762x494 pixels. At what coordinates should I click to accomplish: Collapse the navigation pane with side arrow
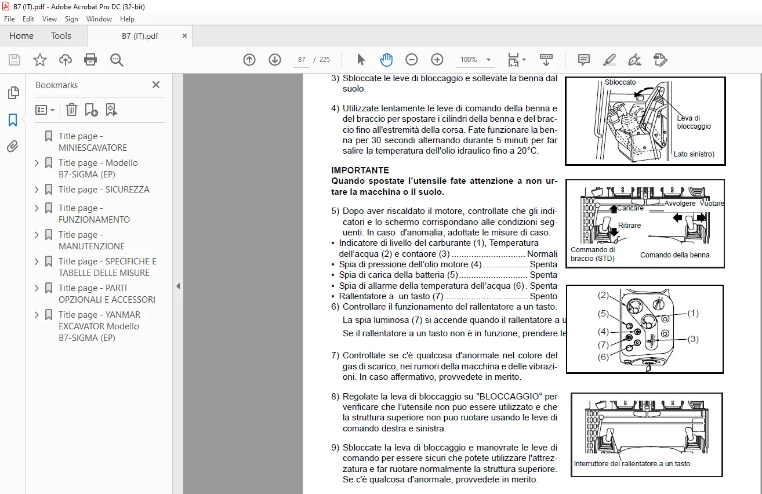pyautogui.click(x=178, y=286)
